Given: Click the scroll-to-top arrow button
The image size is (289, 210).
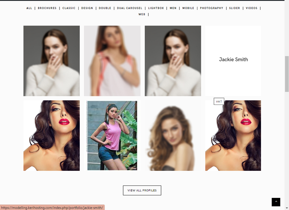Looking at the screenshot, I should 276,202.
